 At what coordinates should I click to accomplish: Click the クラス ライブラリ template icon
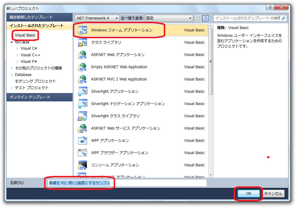tap(82, 42)
